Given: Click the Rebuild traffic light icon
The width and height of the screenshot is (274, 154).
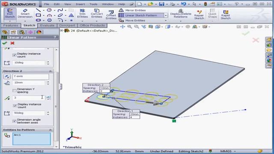Looking at the screenshot, I should [x=205, y=4].
